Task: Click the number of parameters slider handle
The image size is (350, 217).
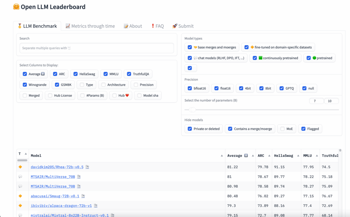Action: [x=193, y=110]
